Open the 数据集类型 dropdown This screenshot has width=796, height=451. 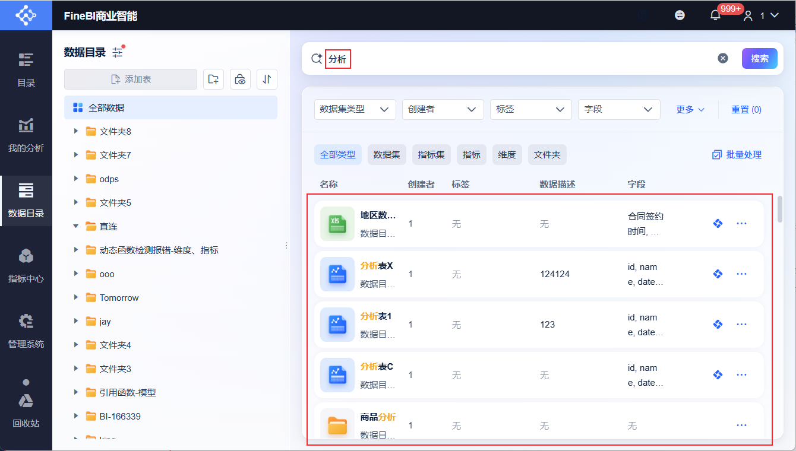pos(355,109)
